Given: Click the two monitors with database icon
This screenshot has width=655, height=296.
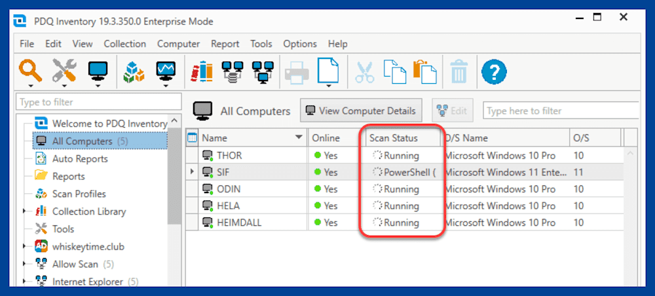Looking at the screenshot, I should click(x=233, y=72).
